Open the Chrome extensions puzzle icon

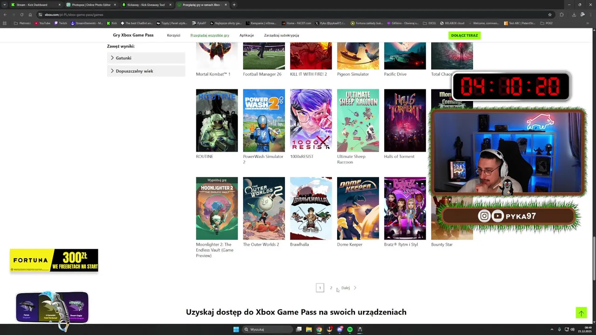(562, 14)
